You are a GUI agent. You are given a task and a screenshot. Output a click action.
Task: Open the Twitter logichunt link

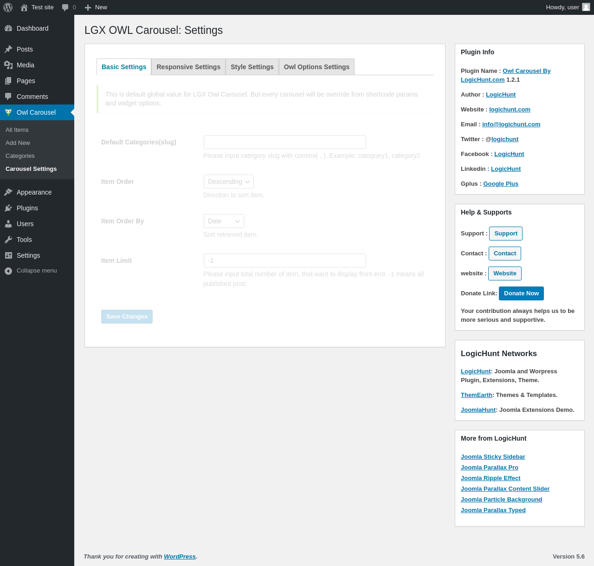coord(505,139)
